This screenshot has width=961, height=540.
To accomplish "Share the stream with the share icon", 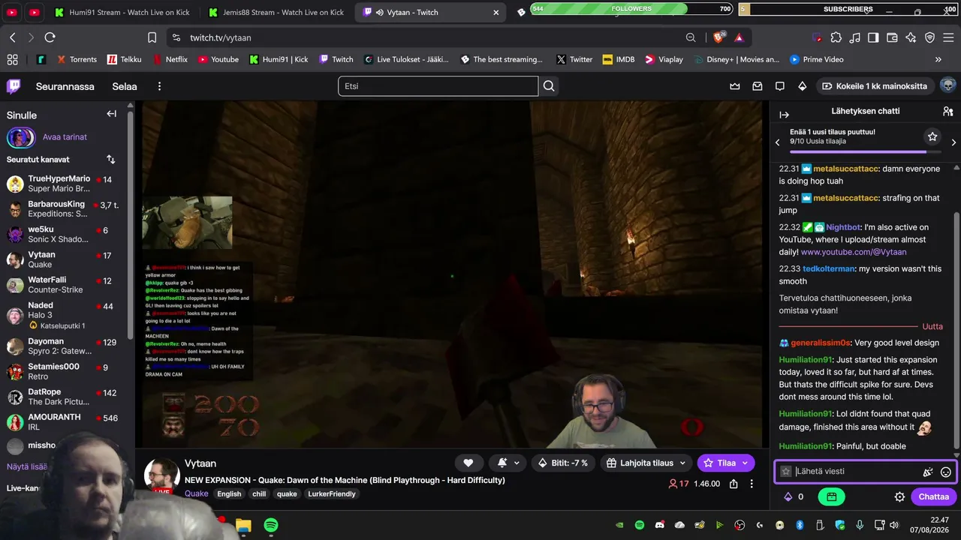I will pos(734,484).
